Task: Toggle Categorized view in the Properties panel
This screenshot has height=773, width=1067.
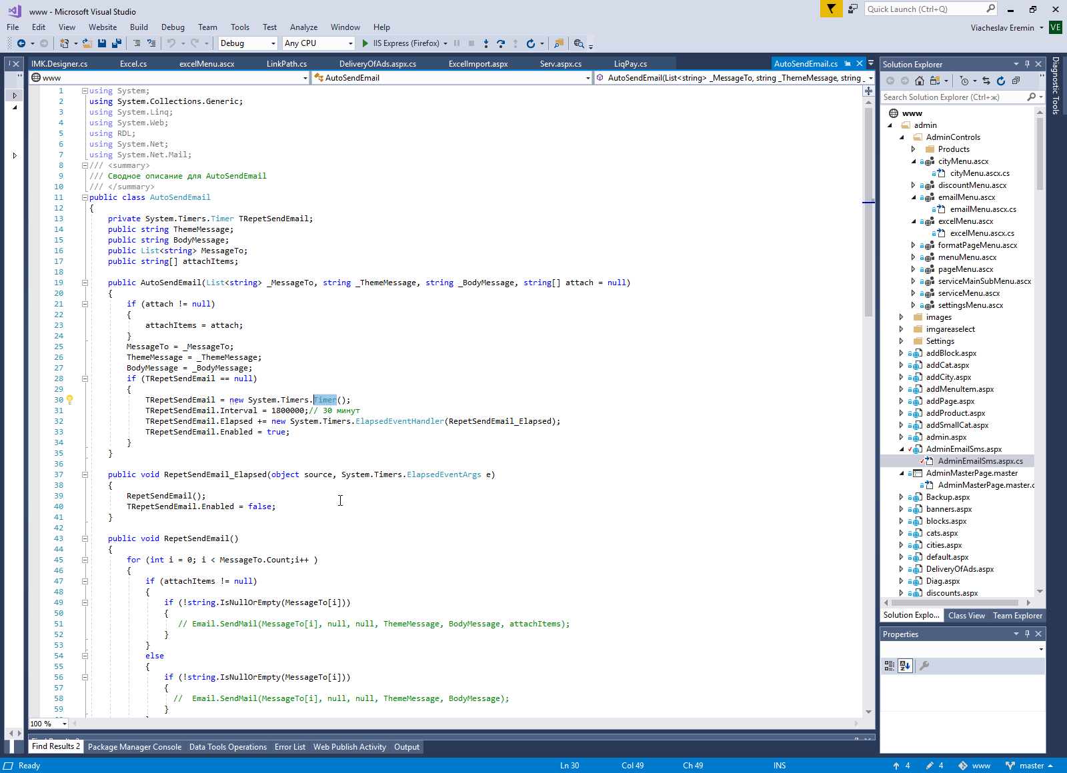Action: pyautogui.click(x=890, y=665)
